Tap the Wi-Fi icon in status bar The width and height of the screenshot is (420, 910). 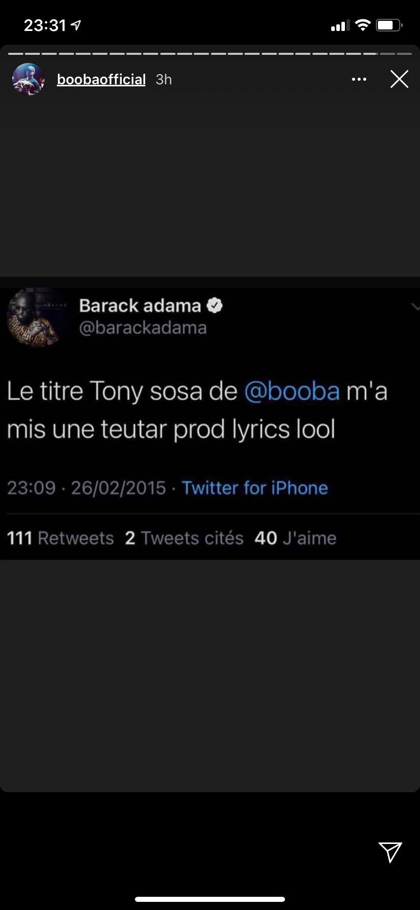(x=363, y=25)
